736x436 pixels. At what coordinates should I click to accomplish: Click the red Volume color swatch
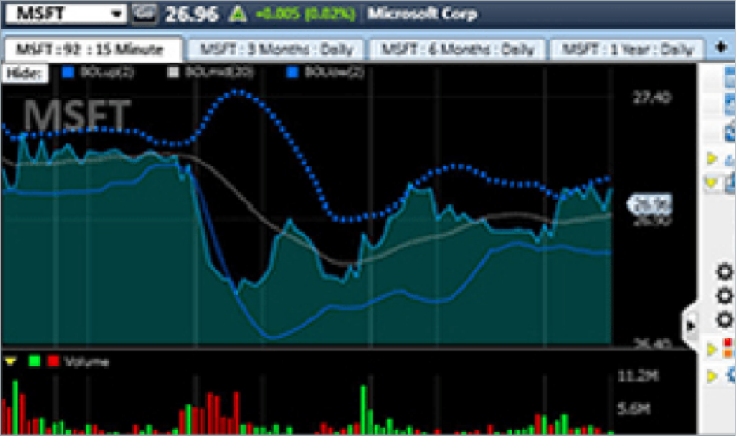[x=53, y=361]
